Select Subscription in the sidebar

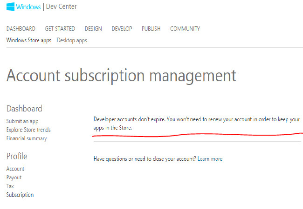pyautogui.click(x=20, y=195)
